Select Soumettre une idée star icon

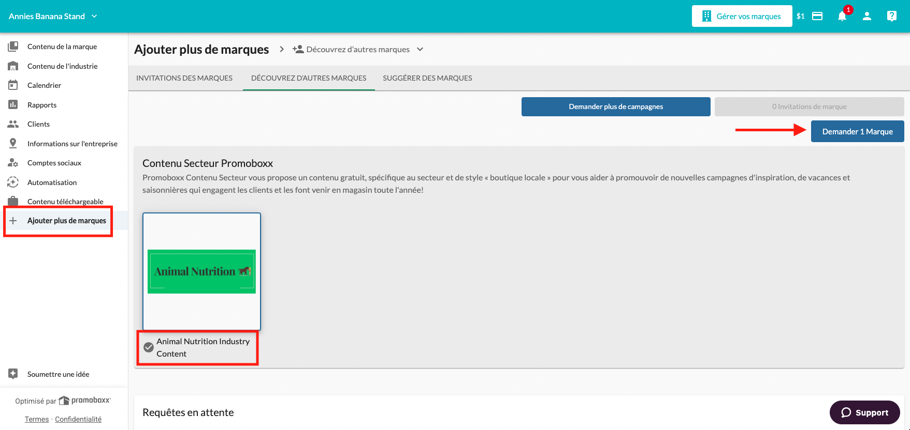click(13, 374)
